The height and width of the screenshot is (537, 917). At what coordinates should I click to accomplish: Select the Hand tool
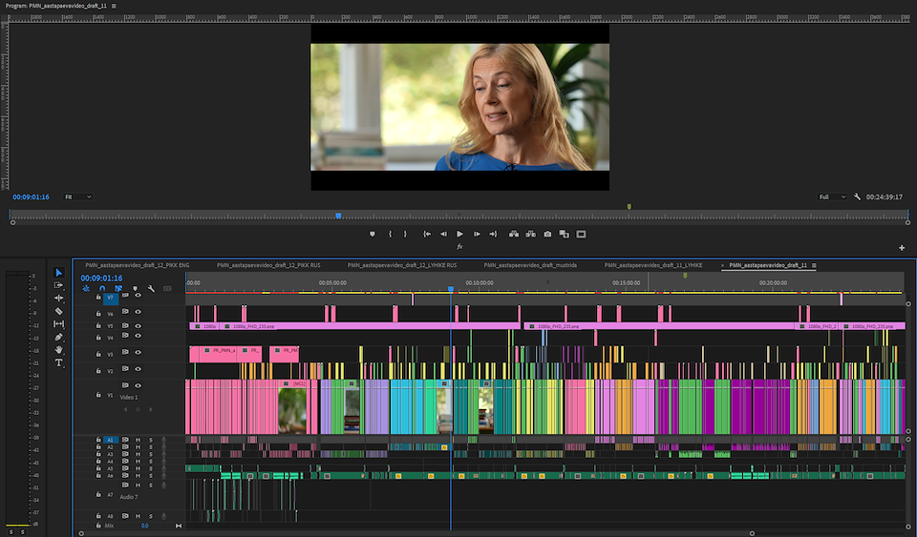[x=58, y=350]
